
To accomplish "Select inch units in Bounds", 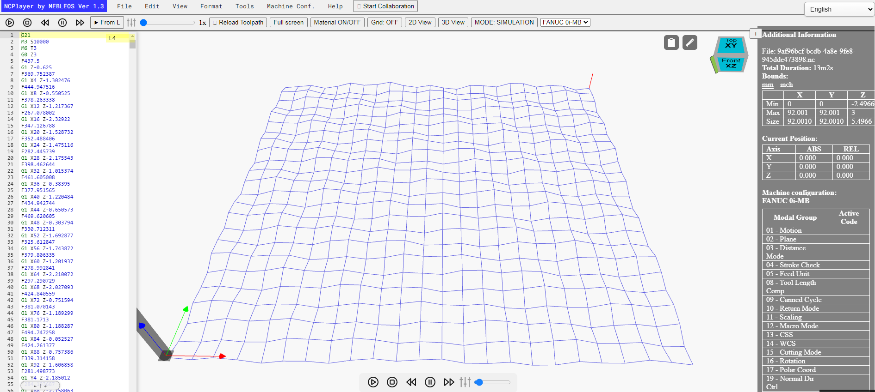I will (786, 84).
